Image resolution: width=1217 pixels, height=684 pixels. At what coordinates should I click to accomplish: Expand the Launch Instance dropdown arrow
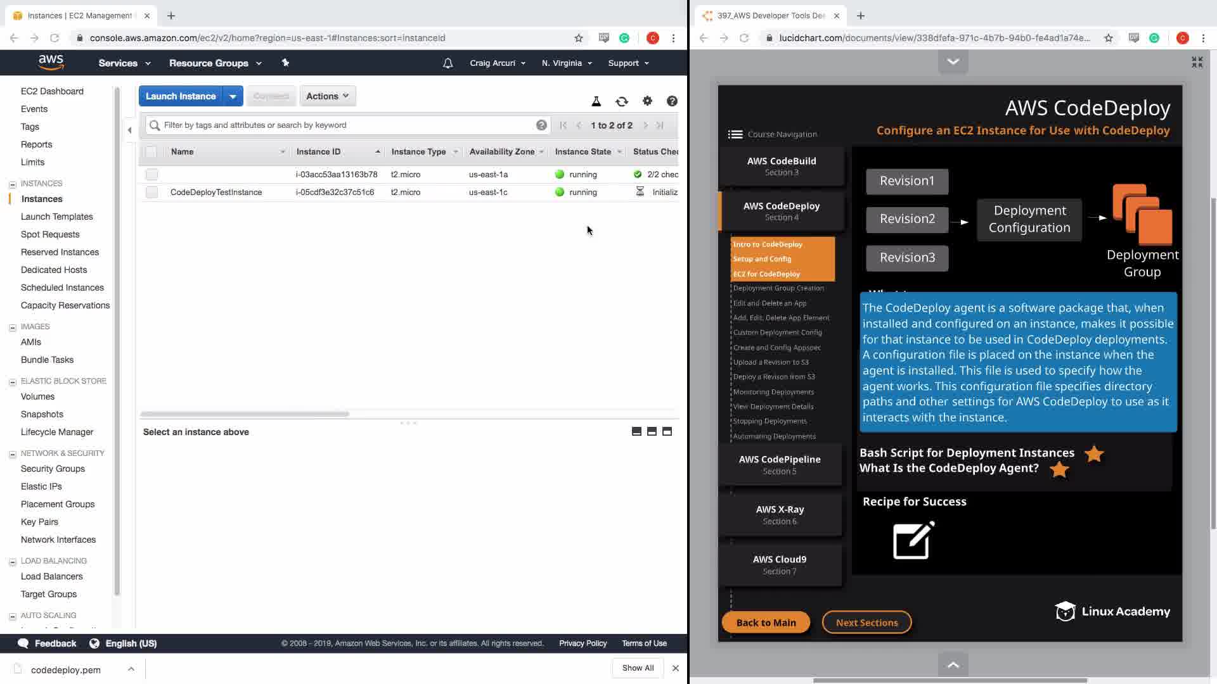point(233,96)
